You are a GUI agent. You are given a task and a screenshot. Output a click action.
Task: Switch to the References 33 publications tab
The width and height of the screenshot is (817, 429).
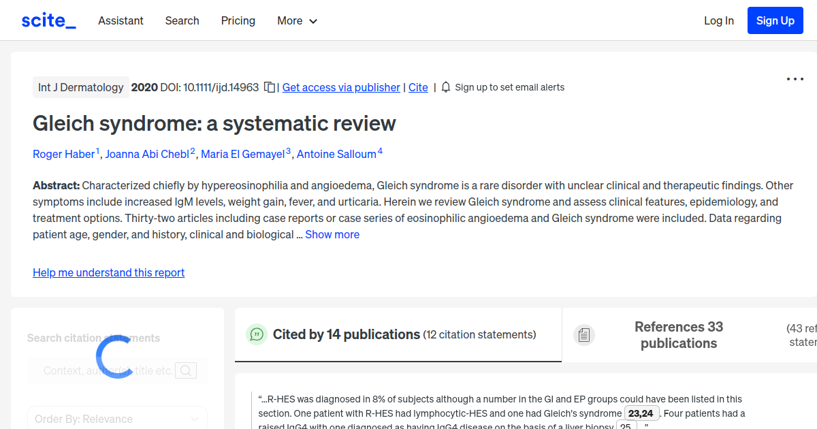click(678, 334)
